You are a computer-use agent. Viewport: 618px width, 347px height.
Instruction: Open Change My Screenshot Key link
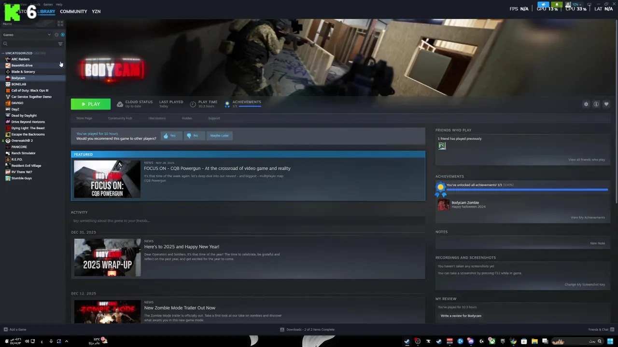tap(585, 284)
